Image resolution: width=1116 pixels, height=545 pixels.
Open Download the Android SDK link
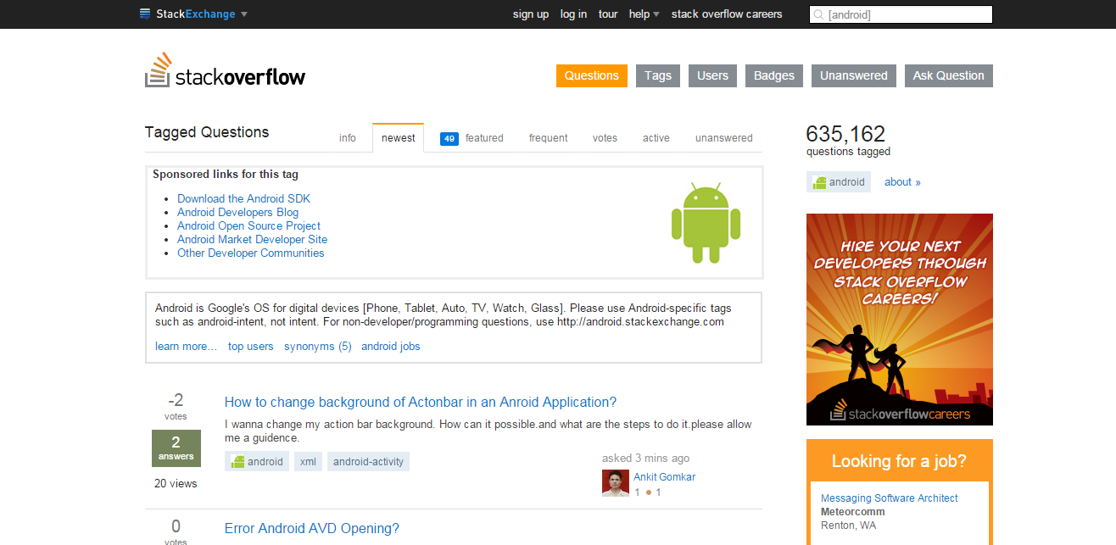tap(243, 198)
